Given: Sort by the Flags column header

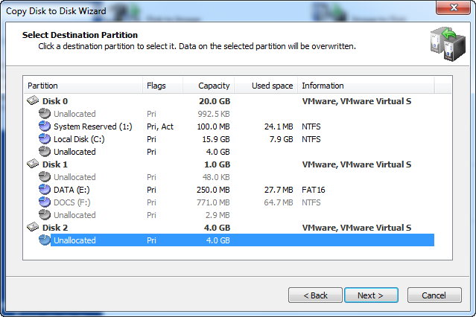Looking at the screenshot, I should coord(162,86).
